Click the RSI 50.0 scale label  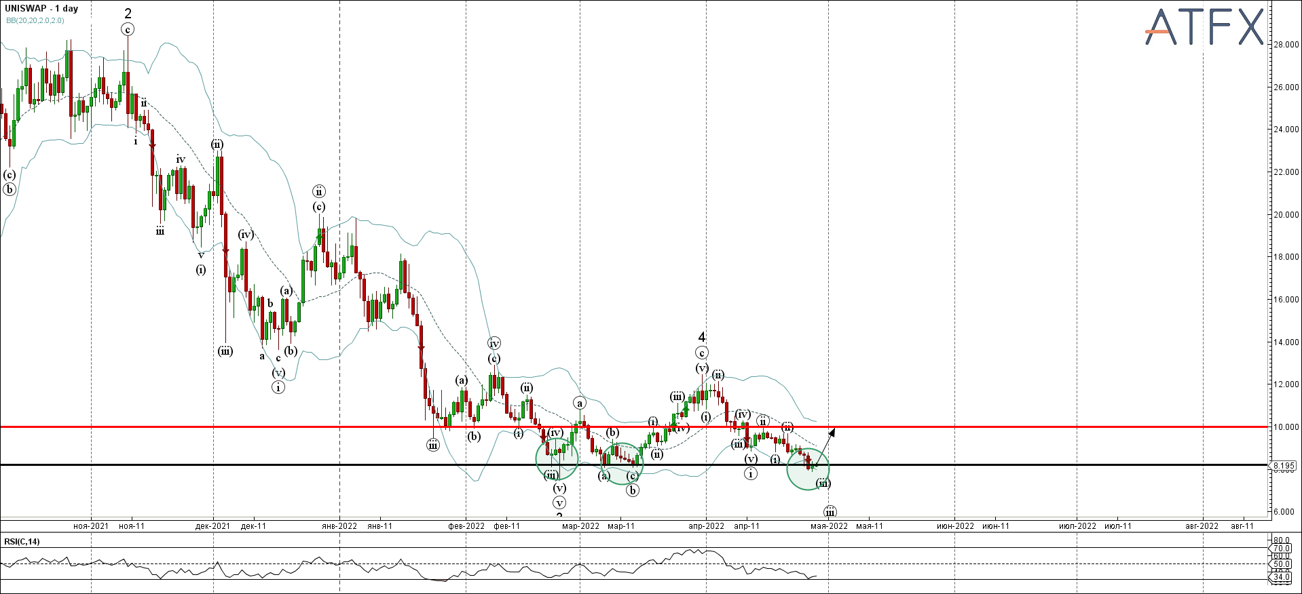(1282, 564)
